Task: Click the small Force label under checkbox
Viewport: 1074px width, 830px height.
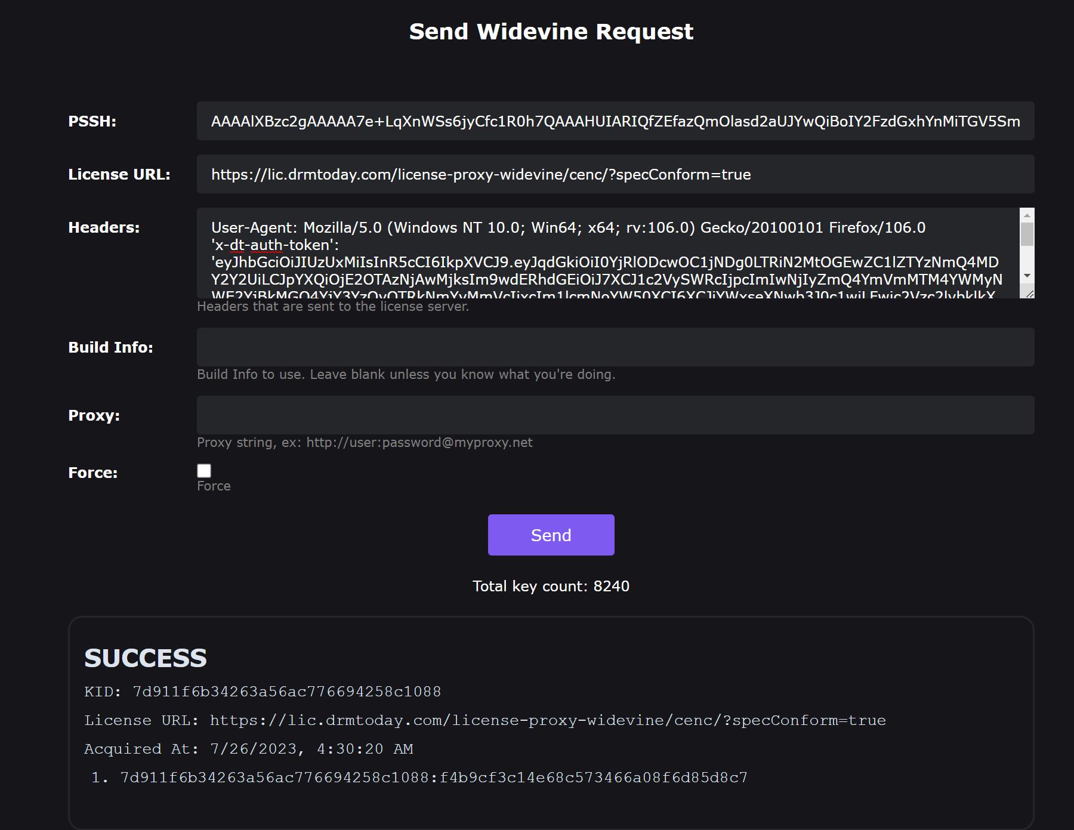Action: point(214,486)
